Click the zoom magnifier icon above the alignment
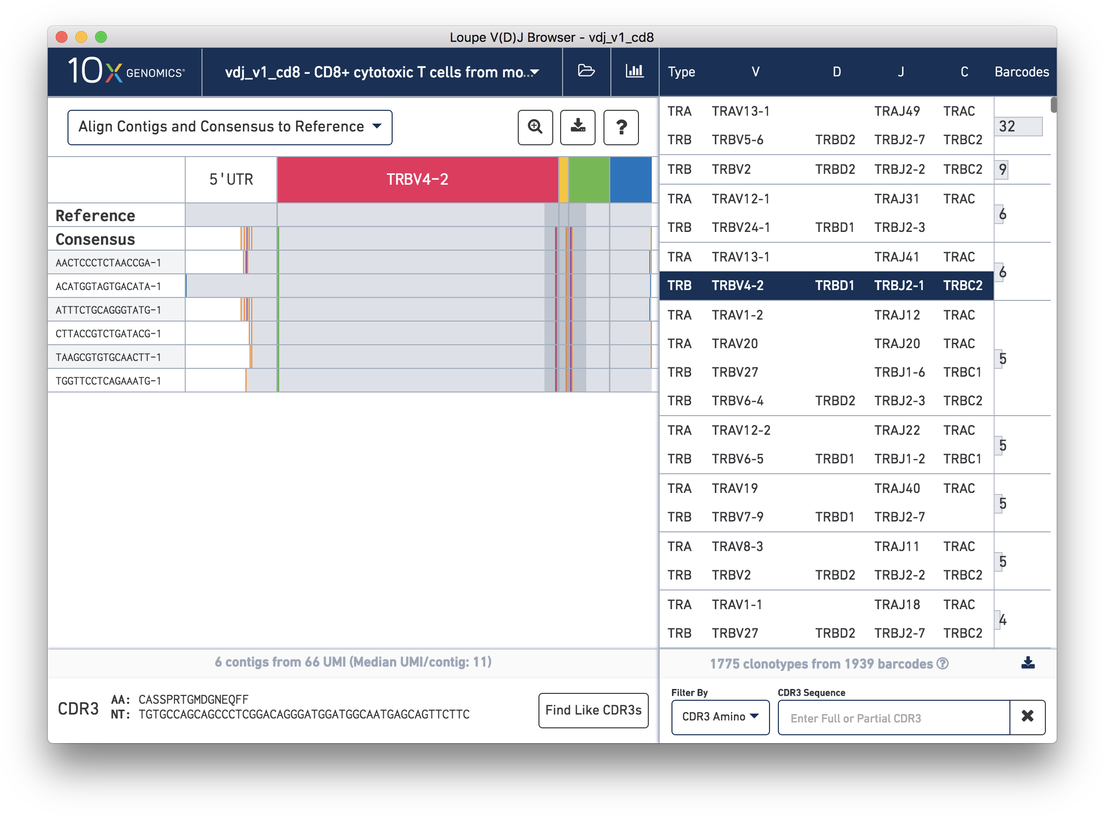Screen dimensions: 1104x816 tap(535, 128)
